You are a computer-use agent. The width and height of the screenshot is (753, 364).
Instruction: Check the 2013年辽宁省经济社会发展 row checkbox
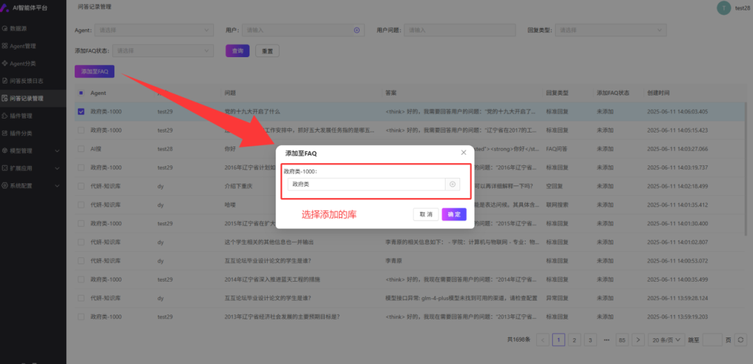(81, 317)
